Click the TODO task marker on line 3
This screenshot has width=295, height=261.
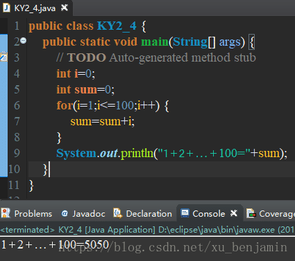coord(4,57)
